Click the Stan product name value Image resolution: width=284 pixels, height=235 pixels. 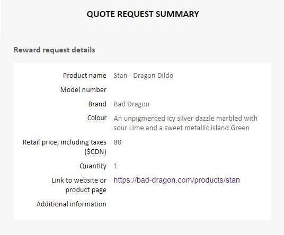143,76
